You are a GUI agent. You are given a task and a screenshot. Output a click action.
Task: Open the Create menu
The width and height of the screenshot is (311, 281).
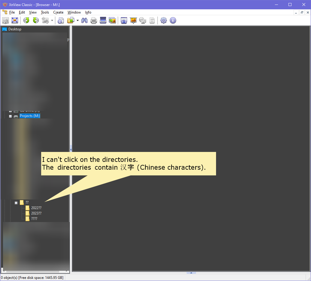coord(58,12)
